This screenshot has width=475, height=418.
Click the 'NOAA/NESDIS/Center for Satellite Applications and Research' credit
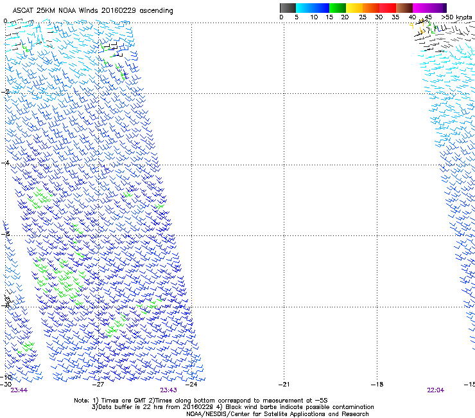click(277, 414)
